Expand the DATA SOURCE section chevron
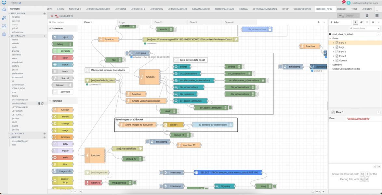 click(10, 133)
